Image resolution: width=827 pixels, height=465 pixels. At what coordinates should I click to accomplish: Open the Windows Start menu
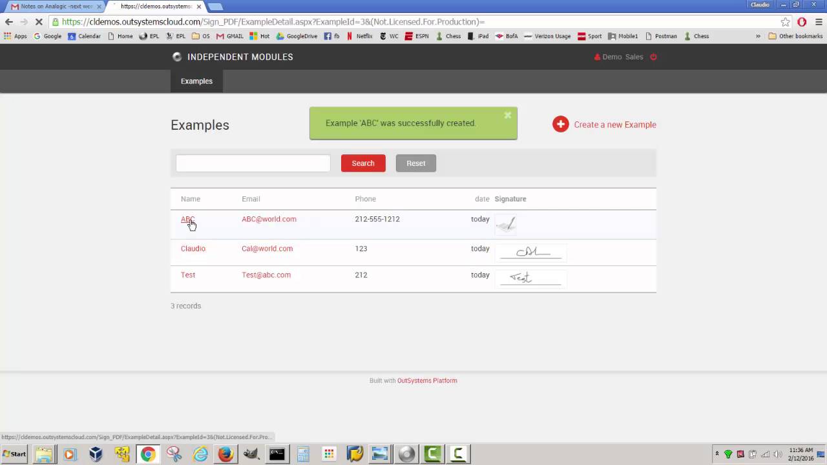pyautogui.click(x=14, y=454)
